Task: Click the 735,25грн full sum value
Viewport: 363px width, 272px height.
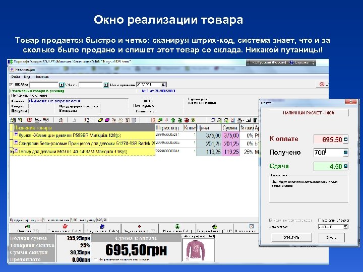Action: click(x=78, y=238)
